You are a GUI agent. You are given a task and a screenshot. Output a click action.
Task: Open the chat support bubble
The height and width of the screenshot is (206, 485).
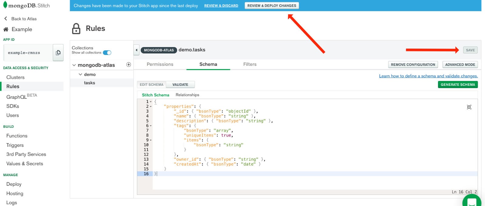pyautogui.click(x=472, y=201)
